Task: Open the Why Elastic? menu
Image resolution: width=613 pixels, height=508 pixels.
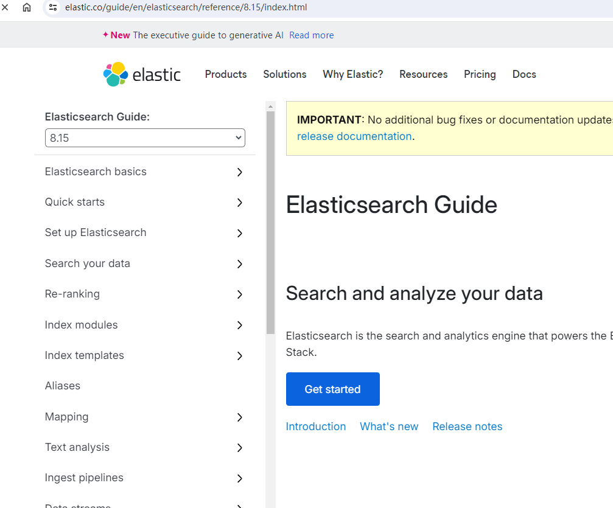Action: tap(352, 74)
